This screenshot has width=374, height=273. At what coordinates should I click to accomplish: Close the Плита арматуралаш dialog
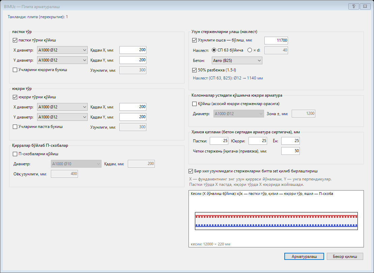[x=365, y=6]
